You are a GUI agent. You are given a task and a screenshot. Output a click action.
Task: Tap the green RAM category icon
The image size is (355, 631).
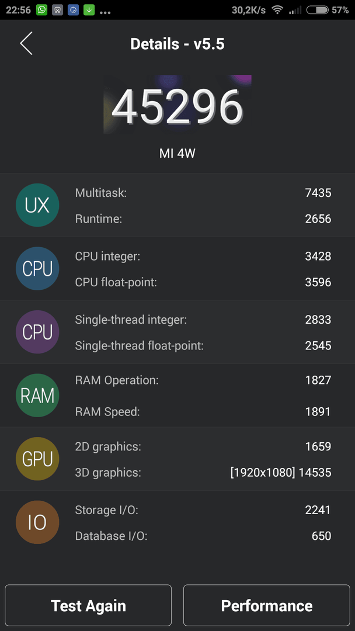point(37,396)
